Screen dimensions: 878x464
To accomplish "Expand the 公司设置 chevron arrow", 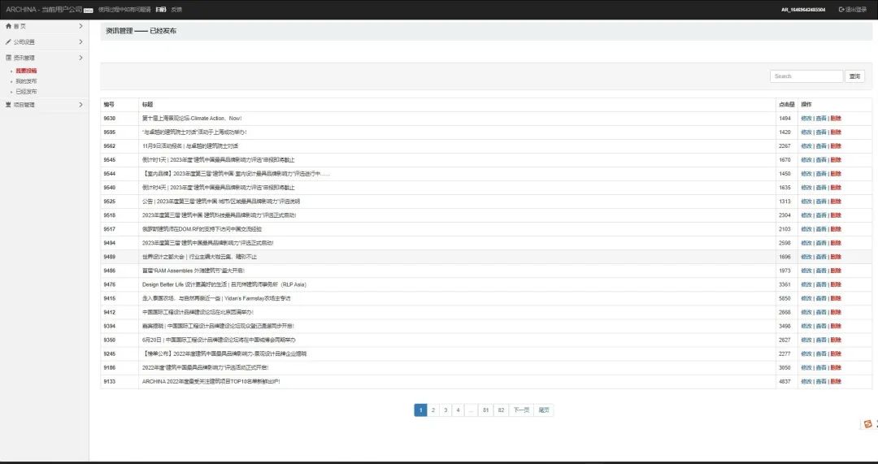I will [80, 42].
